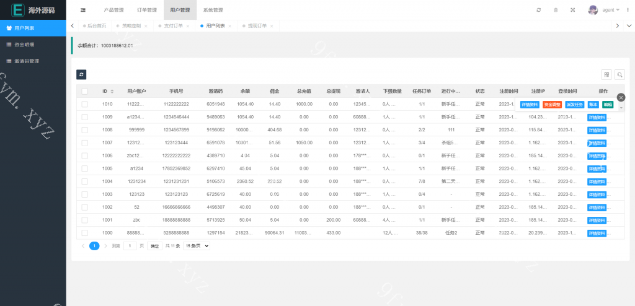635x306 pixels.
Task: Close the 支付订单 tab
Action: click(188, 26)
